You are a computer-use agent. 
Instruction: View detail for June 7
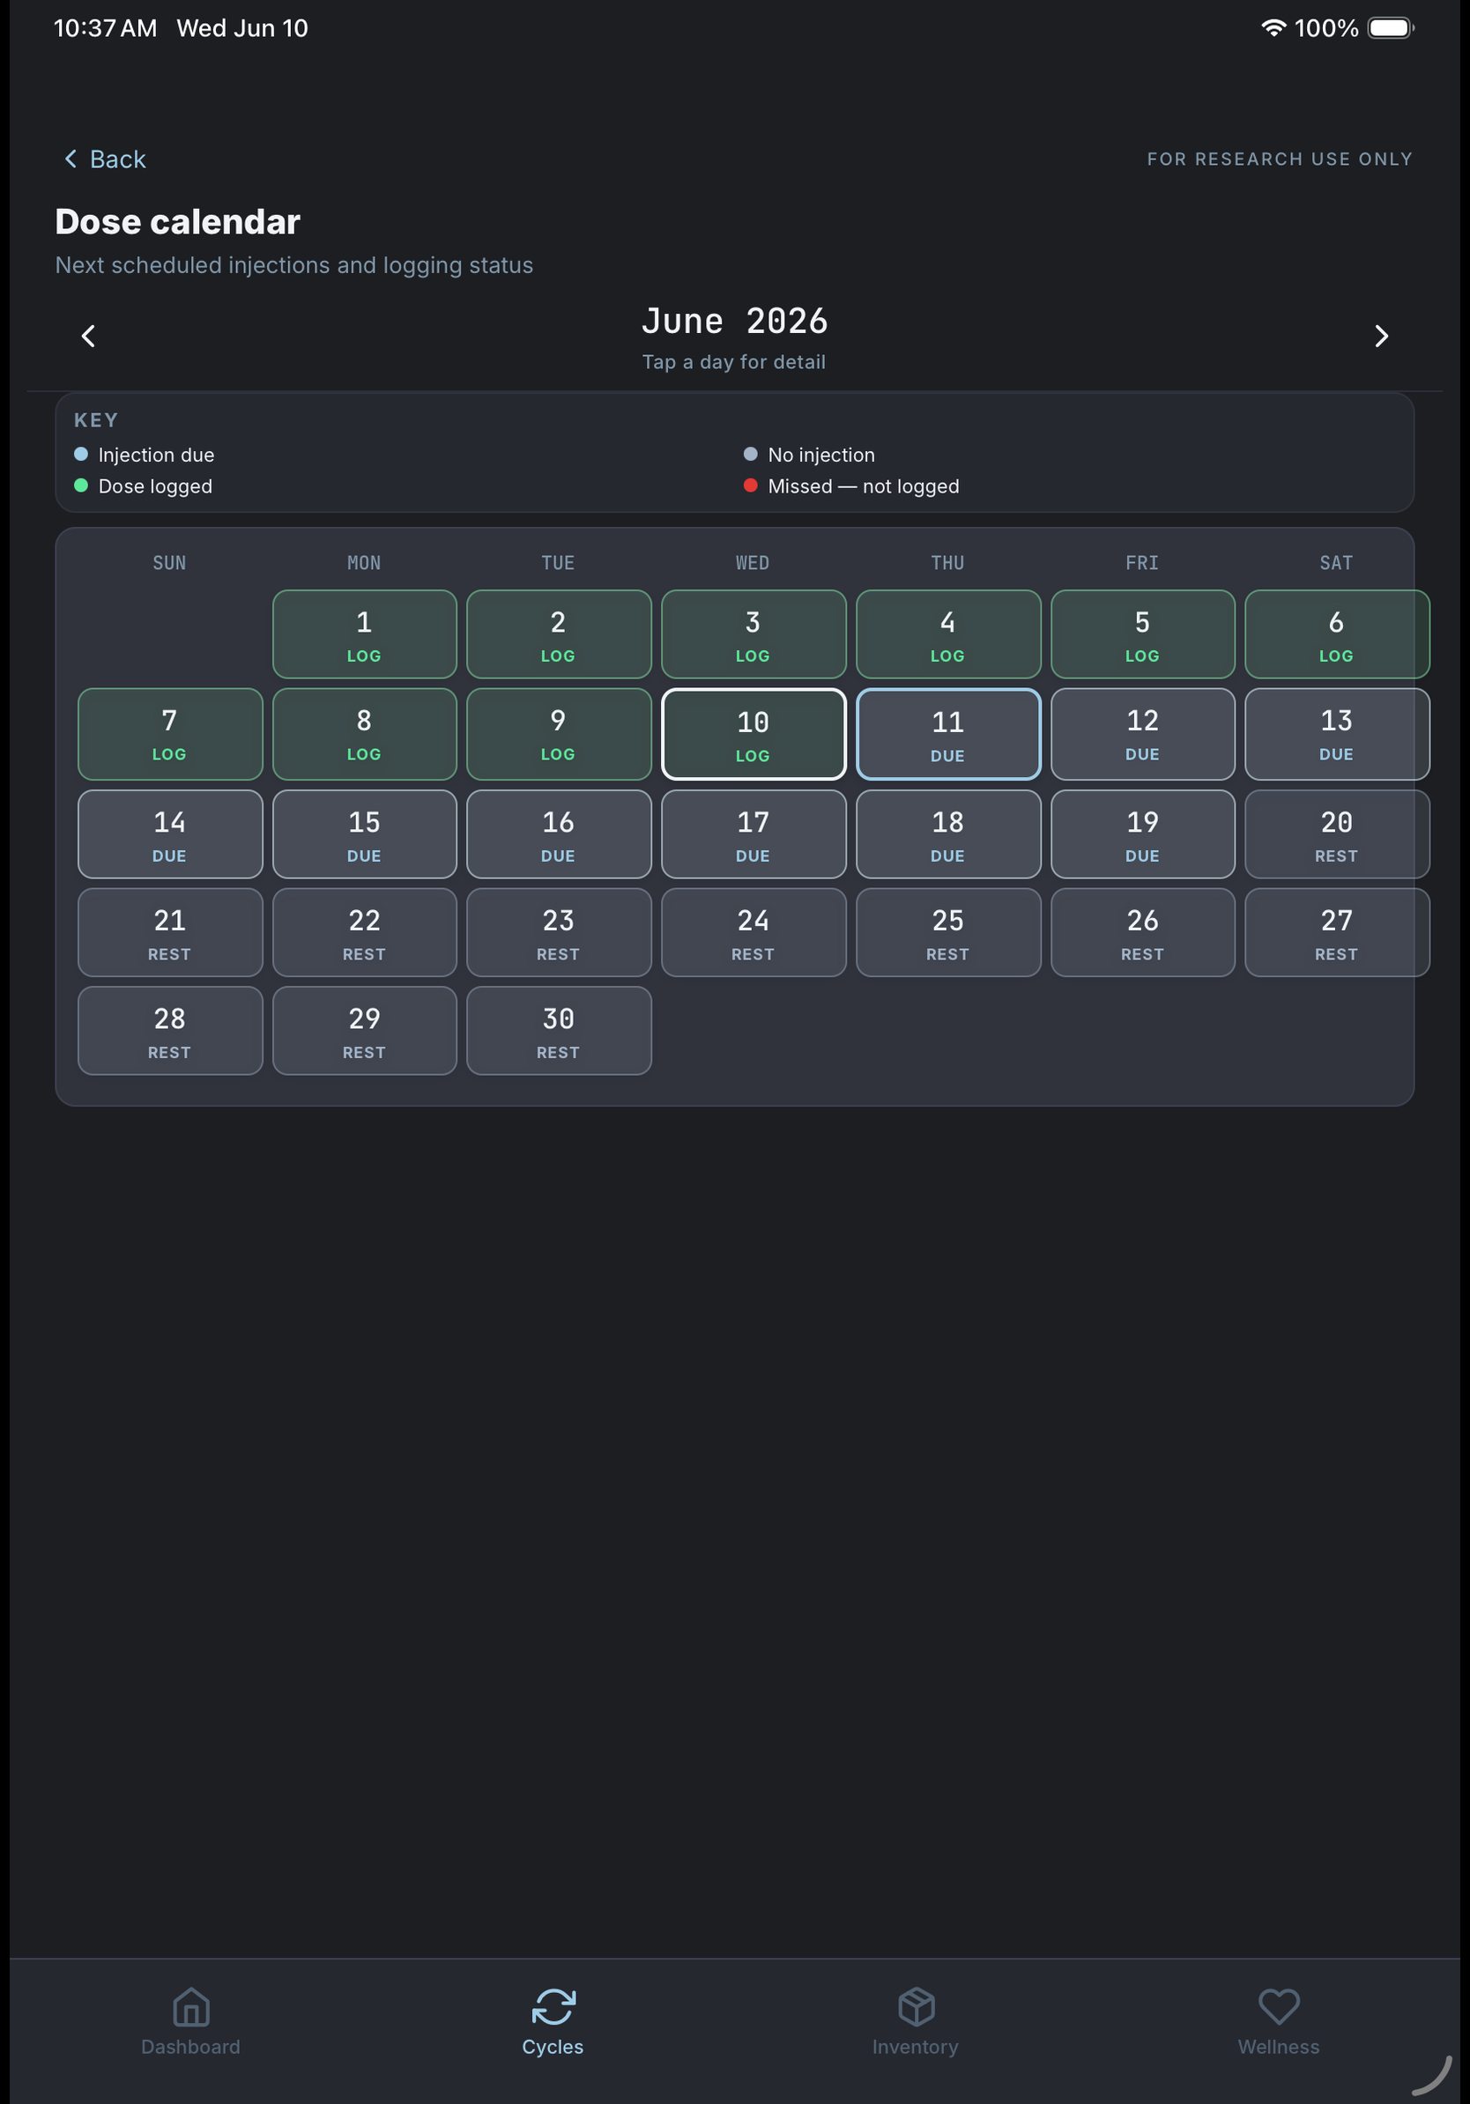[170, 734]
